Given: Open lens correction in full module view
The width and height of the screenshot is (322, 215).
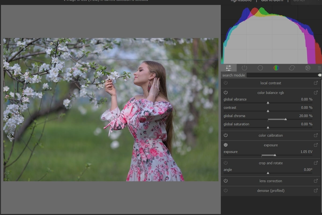Looking at the screenshot, I should [x=316, y=181].
